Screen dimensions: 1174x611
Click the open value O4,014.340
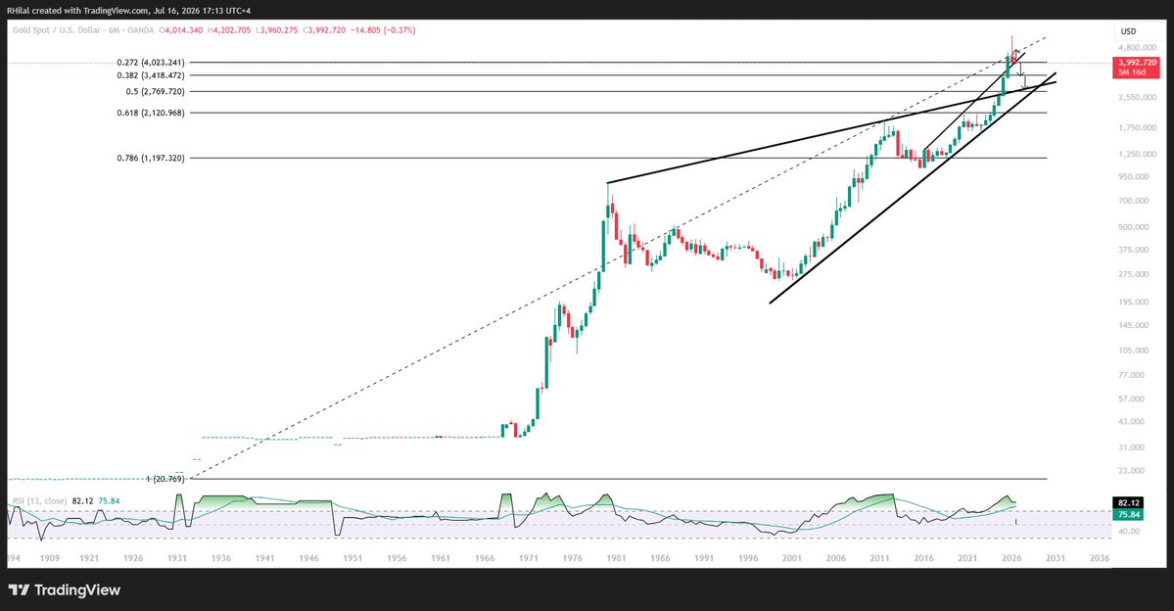pos(180,30)
